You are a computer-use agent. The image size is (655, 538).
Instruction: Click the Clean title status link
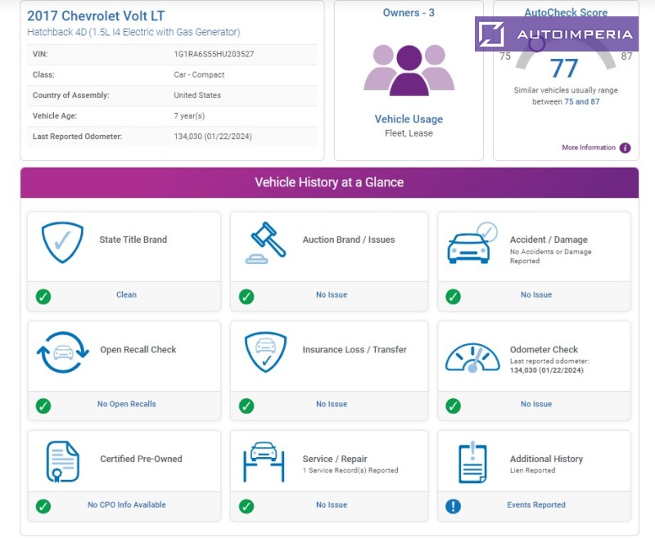[127, 294]
